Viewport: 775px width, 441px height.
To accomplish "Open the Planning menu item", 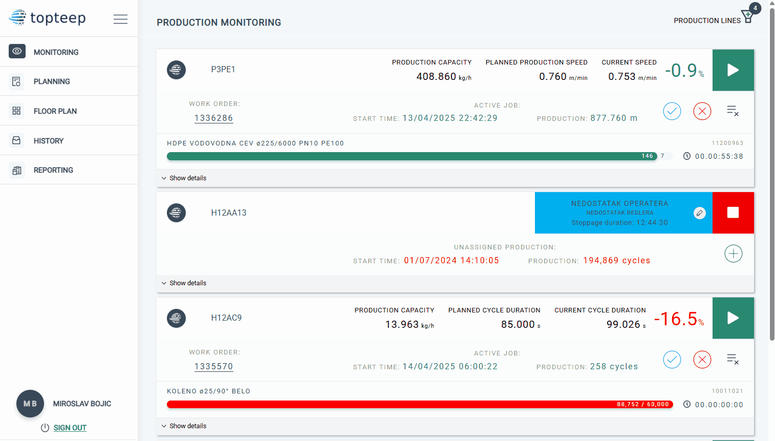I will pos(52,81).
